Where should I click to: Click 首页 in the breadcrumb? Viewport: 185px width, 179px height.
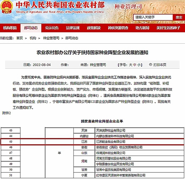(20, 38)
